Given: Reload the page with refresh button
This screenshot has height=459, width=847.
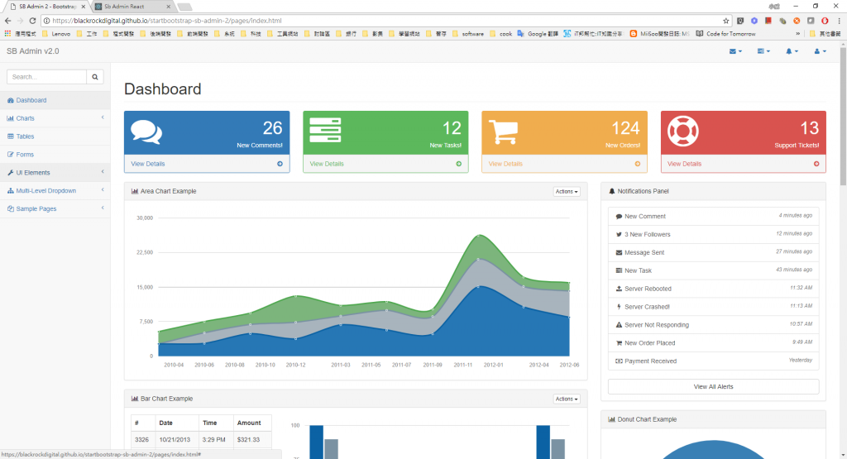Looking at the screenshot, I should 32,21.
